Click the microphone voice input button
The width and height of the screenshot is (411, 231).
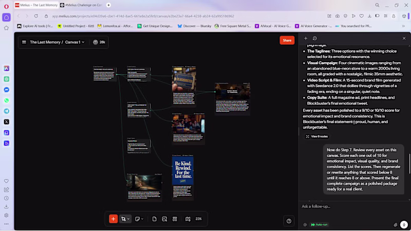404,224
